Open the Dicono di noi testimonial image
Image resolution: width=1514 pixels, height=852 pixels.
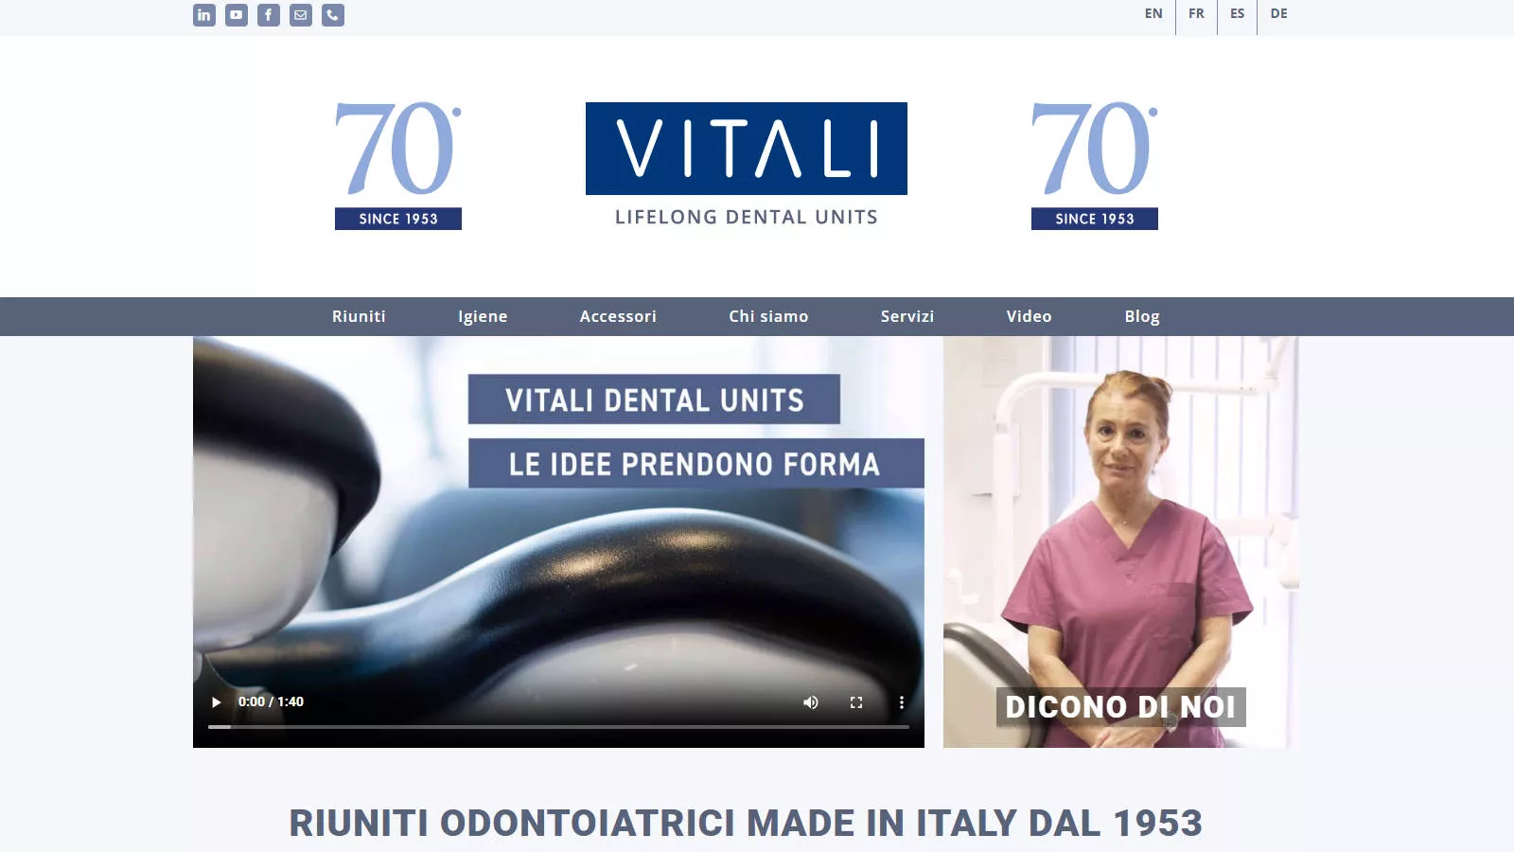[1121, 542]
